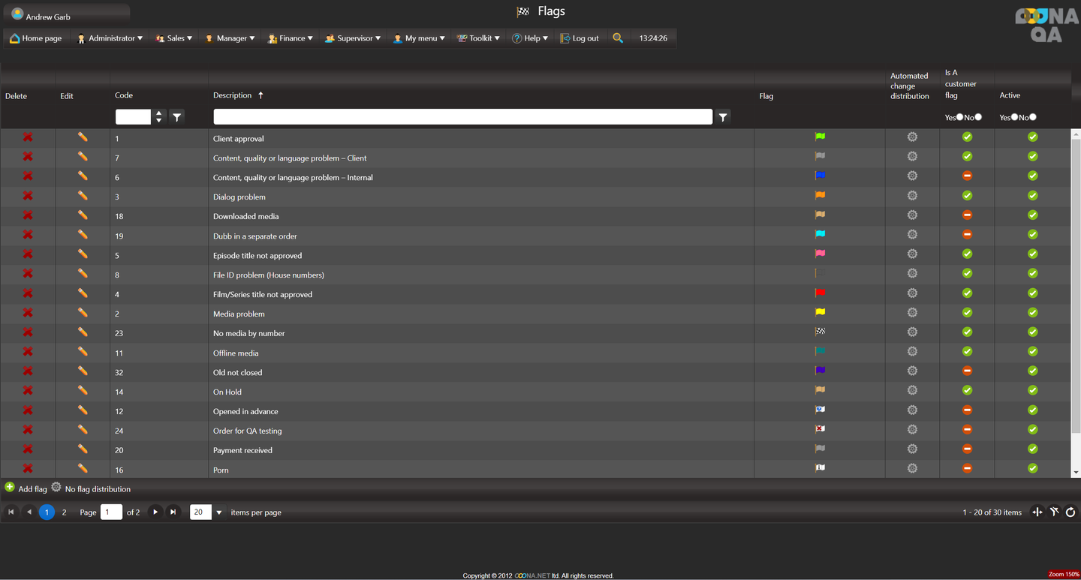Screen dimensions: 1081x580
Task: Open automated distribution gear for Media problem
Action: click(912, 313)
